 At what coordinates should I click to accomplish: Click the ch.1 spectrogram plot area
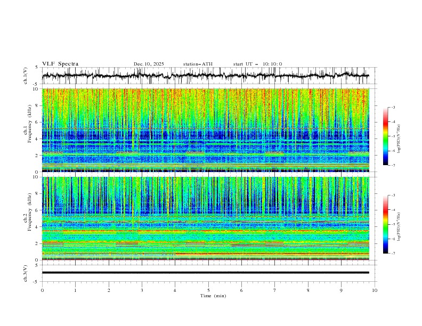(x=205, y=130)
